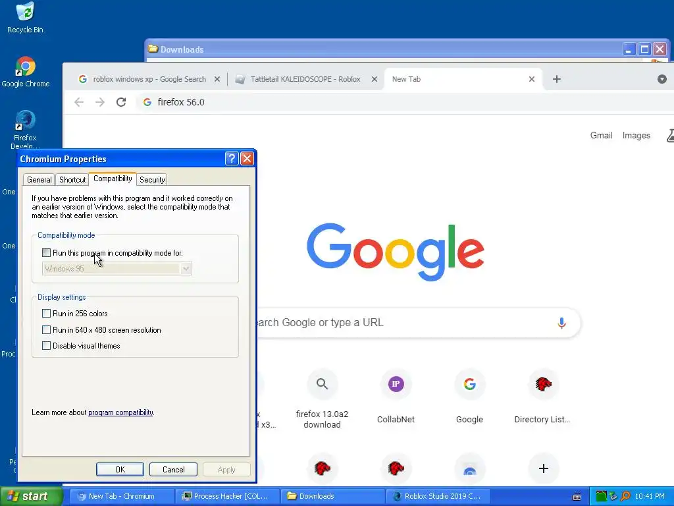Click the address bar showing firefox 56.0
674x506 pixels.
tap(404, 102)
